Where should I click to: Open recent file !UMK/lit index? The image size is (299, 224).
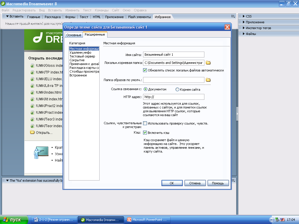(46, 99)
